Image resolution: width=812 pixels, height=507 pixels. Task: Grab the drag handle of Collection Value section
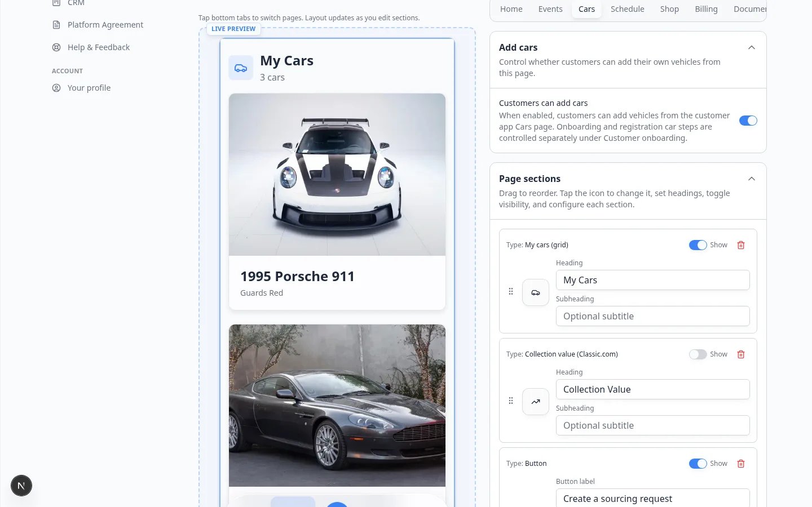(x=511, y=401)
